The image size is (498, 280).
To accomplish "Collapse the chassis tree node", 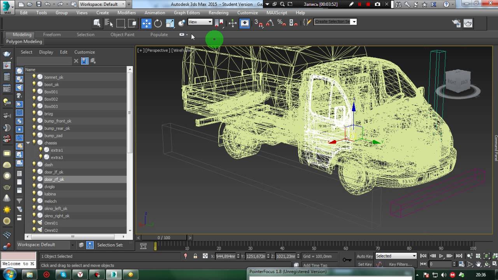I will click(x=28, y=143).
